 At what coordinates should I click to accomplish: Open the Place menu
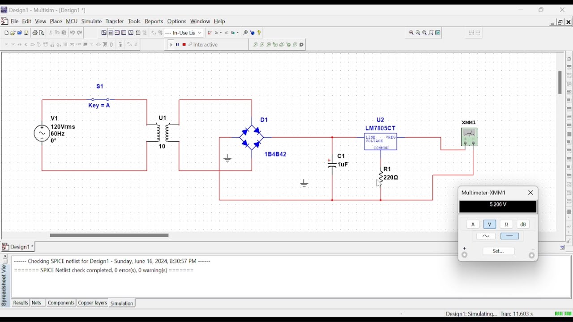[x=56, y=21]
